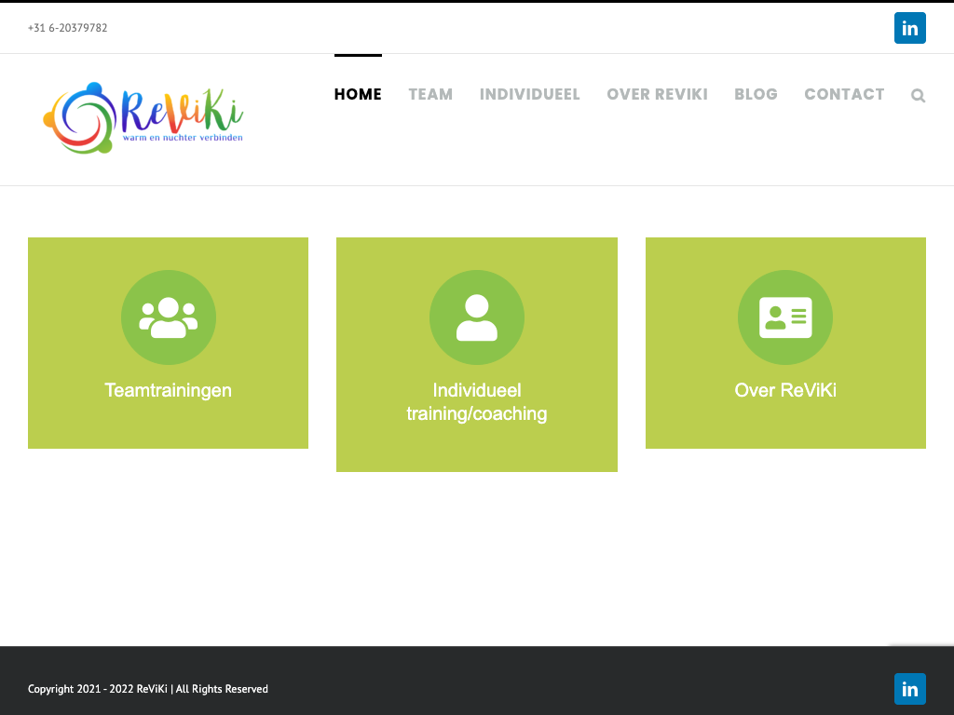Open the OVER REVIKI menu item

tap(657, 94)
